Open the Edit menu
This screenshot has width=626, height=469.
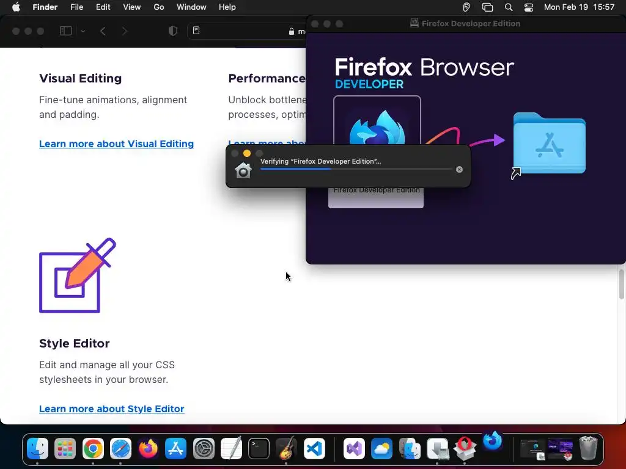103,7
